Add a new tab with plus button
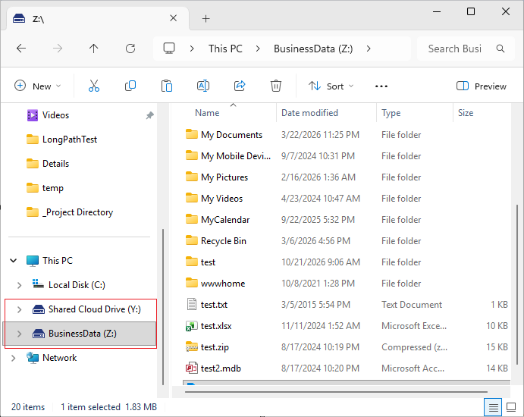Viewport: 524px width, 417px height. click(x=206, y=19)
